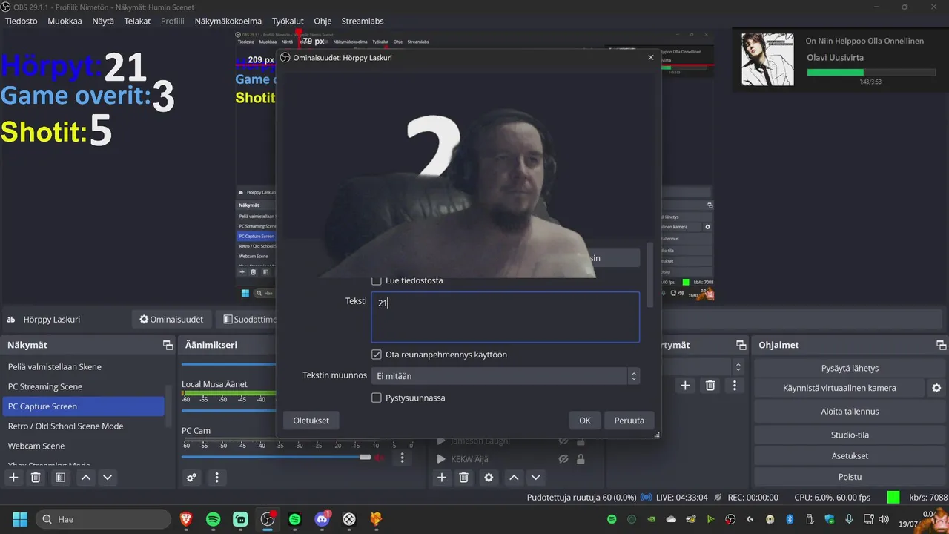Click song progress bar for Olavi Uusivirta

click(x=871, y=73)
